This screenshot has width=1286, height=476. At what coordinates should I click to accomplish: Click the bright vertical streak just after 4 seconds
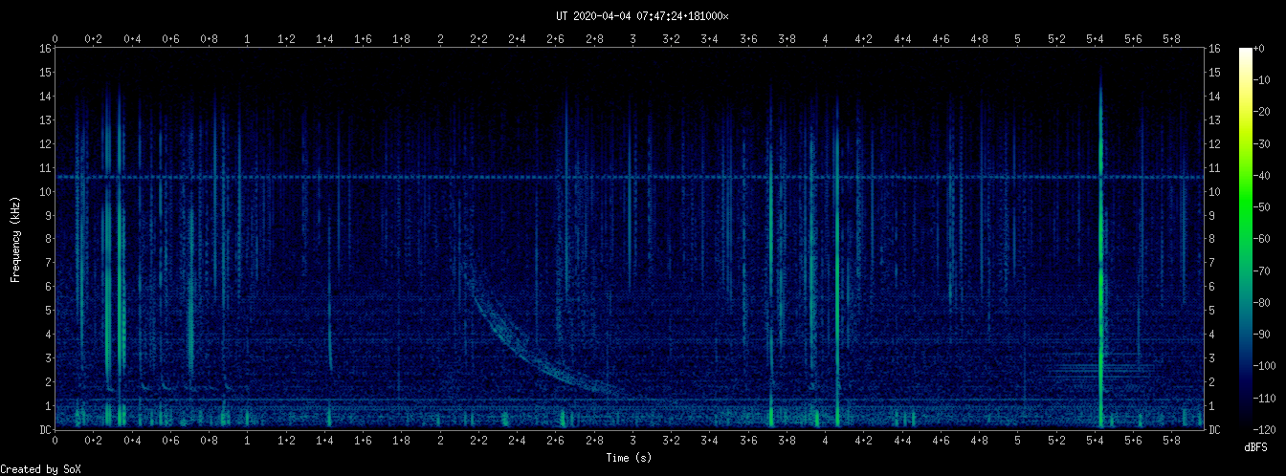pos(836,287)
